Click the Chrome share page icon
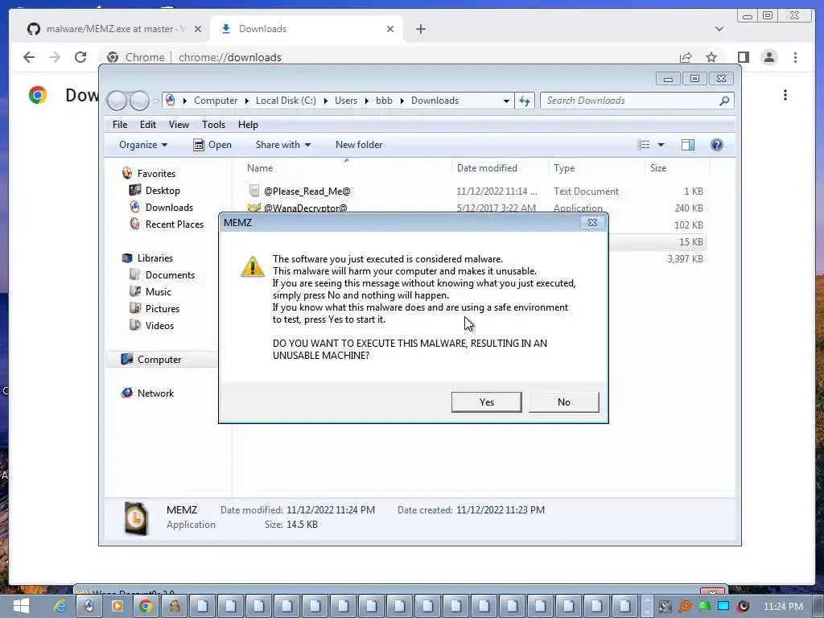Viewport: 824px width, 618px height. 686,57
